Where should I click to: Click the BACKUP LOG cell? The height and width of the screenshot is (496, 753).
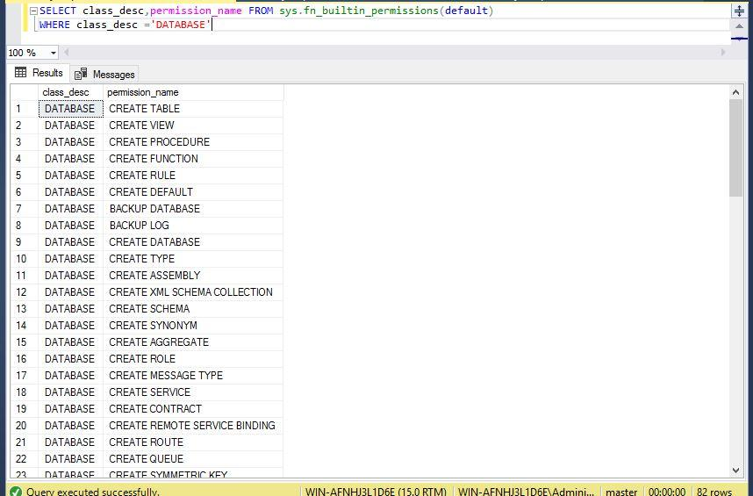tap(193, 226)
